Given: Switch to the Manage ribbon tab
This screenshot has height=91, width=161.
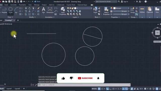Looking at the screenshot, I should (37, 5).
